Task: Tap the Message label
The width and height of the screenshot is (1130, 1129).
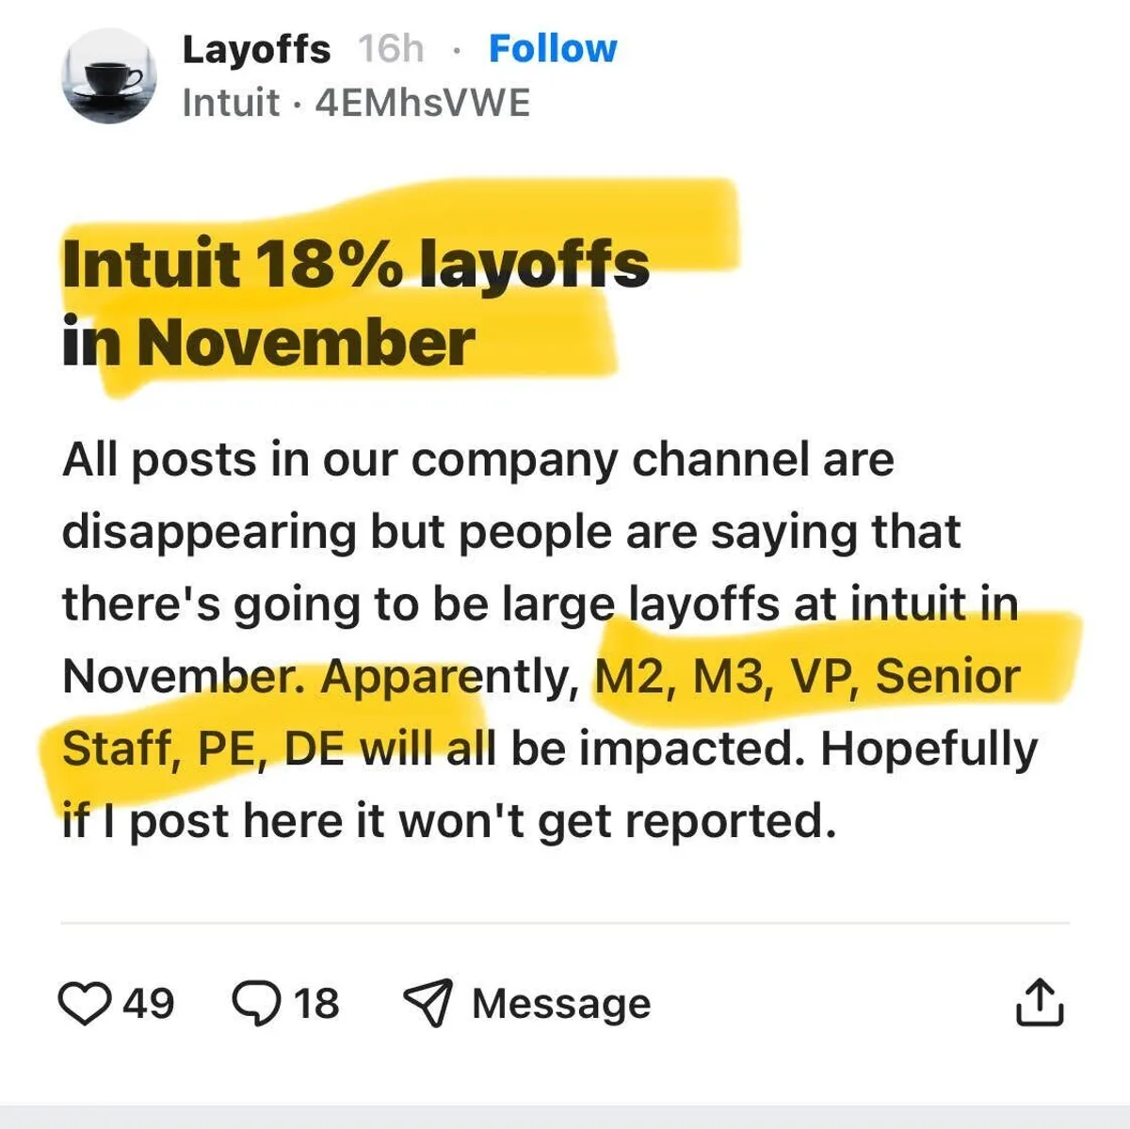Action: click(x=561, y=1003)
